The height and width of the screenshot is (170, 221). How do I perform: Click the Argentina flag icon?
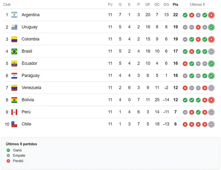click(14, 15)
